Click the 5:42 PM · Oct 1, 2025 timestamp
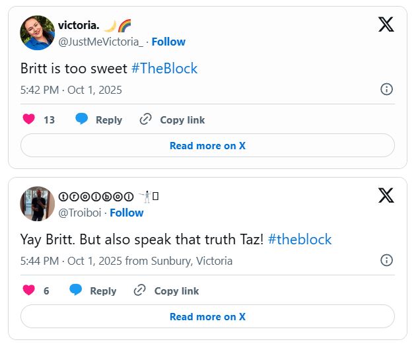The height and width of the screenshot is (344, 418). pyautogui.click(x=71, y=90)
